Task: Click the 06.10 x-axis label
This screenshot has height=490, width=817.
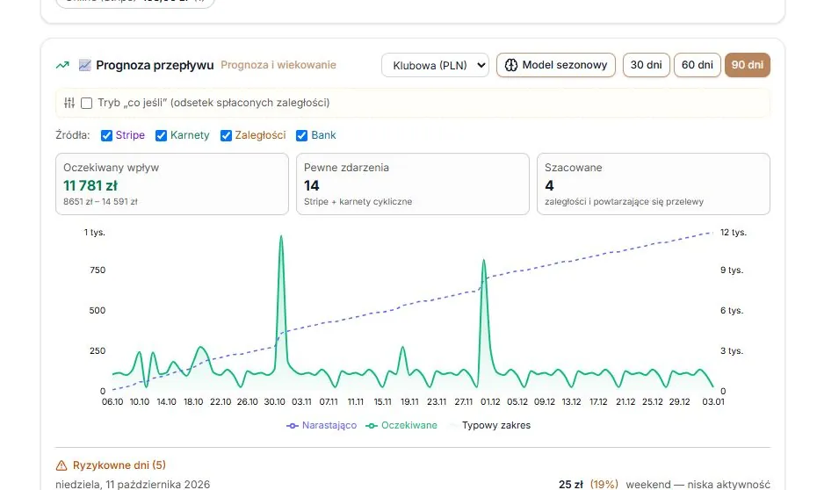Action: tap(112, 402)
